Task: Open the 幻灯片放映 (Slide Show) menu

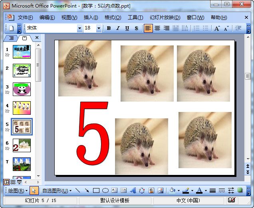Action: [x=165, y=18]
